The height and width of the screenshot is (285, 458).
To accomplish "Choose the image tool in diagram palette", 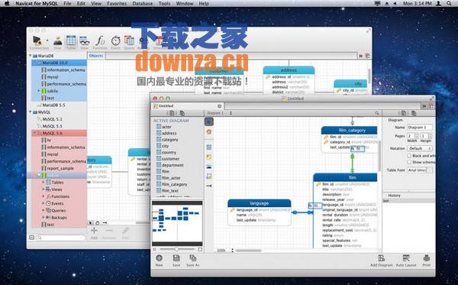I will 209,167.
